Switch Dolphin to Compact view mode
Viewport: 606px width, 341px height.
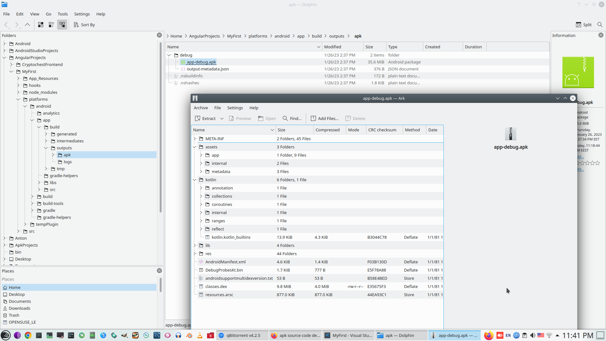[51, 25]
